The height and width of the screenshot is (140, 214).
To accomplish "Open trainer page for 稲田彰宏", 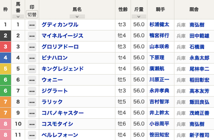I will click(x=199, y=80).
